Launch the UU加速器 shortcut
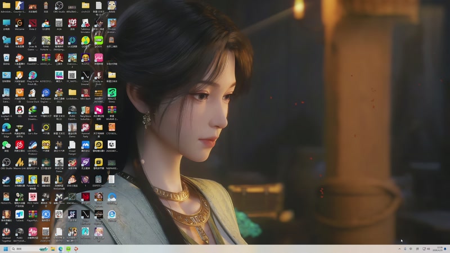 73,40
